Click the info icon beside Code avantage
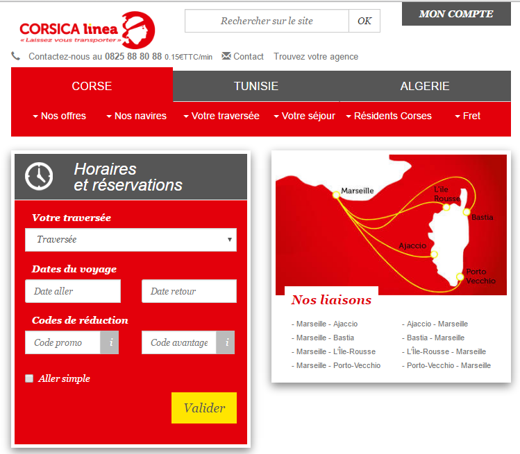Viewport: 520px width, 454px height. click(226, 342)
